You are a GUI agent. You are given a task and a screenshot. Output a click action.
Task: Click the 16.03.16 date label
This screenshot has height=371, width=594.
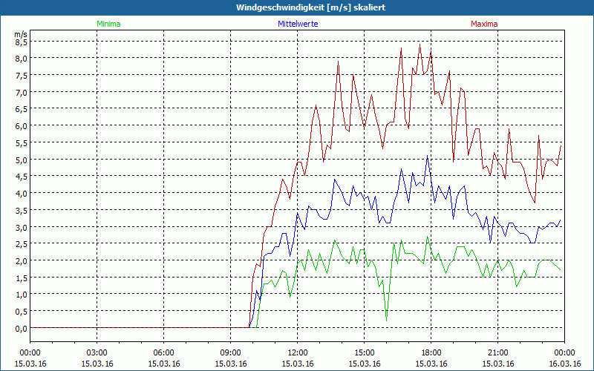point(564,364)
